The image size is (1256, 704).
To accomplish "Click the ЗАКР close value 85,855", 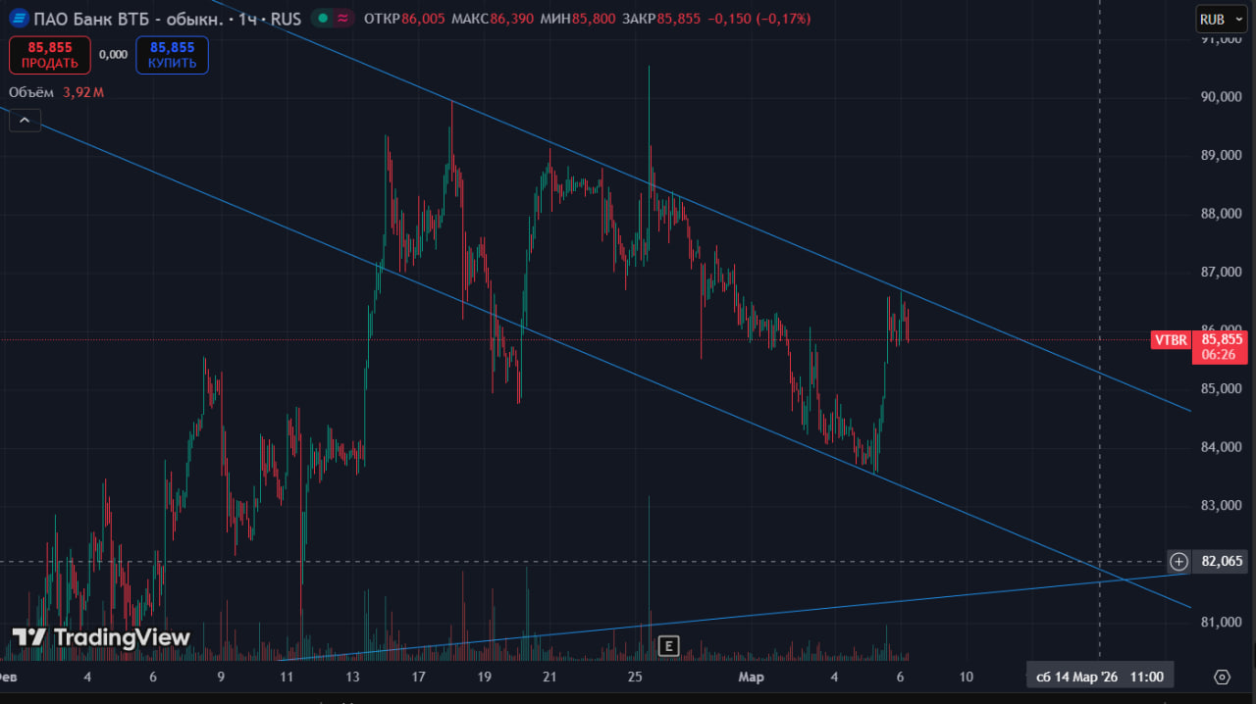I will point(679,19).
